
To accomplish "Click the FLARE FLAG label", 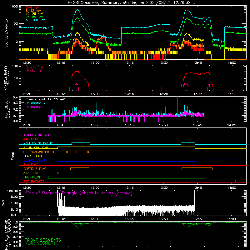I will coord(32,156).
